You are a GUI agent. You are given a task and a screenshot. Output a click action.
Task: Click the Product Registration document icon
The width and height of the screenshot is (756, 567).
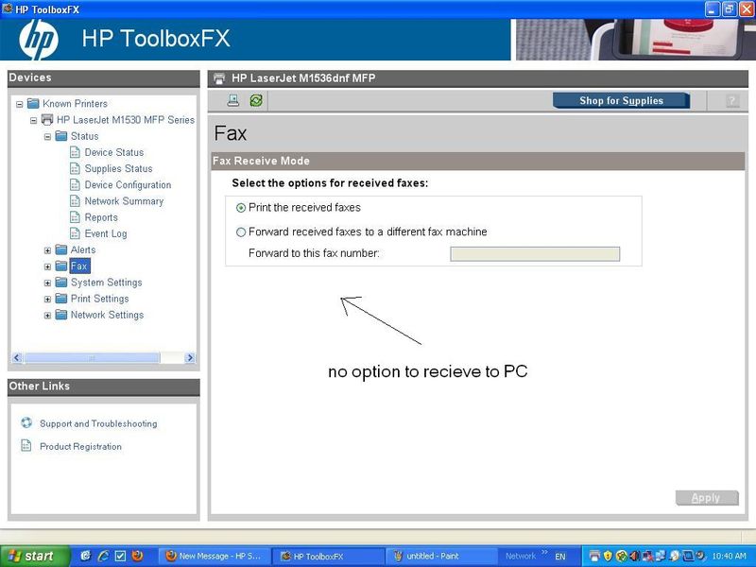pos(26,445)
